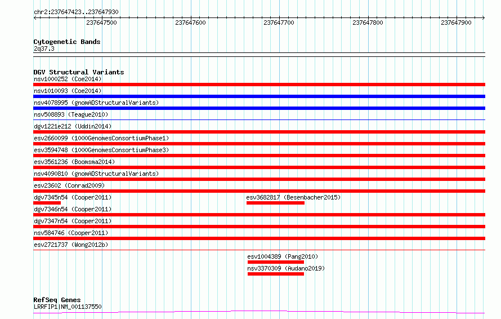Viewport: 501px width, 319px height.
Task: Open esv23602 (Conrad2009) variant
Action: coord(69,185)
